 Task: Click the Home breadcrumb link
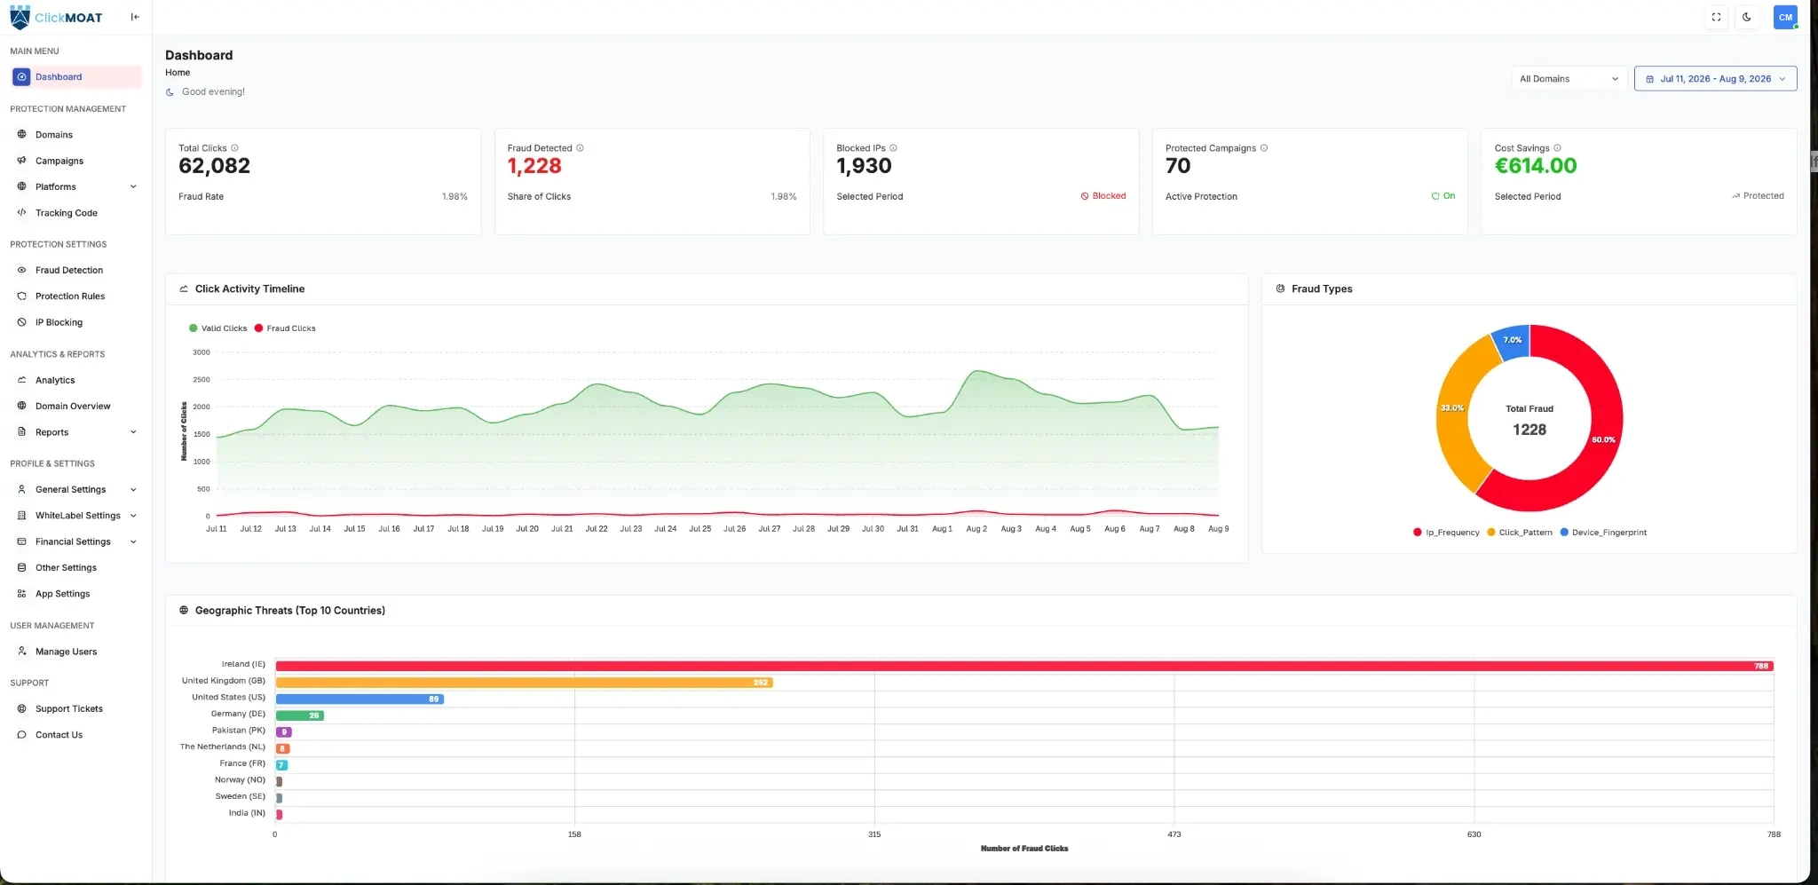click(178, 73)
